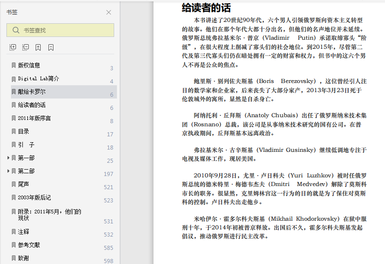
Task: Go to the 目录 bookmark
Action: [x=24, y=131]
